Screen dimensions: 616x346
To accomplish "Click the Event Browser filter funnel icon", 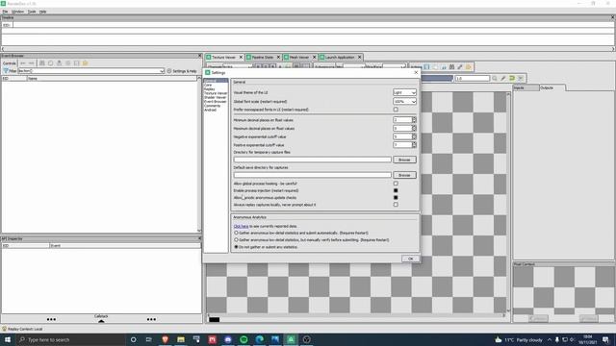I will (6, 70).
